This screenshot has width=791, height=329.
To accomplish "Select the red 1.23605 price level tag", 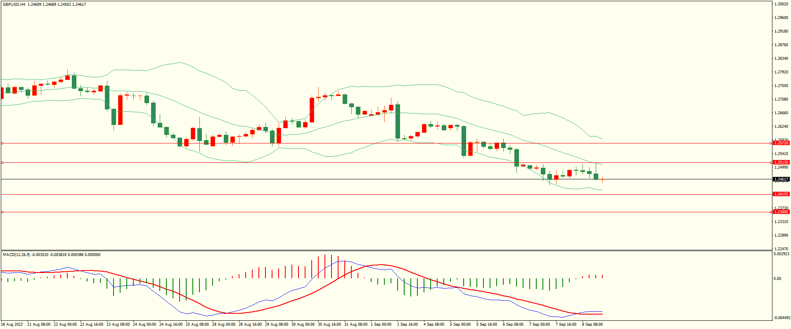I will pyautogui.click(x=781, y=211).
